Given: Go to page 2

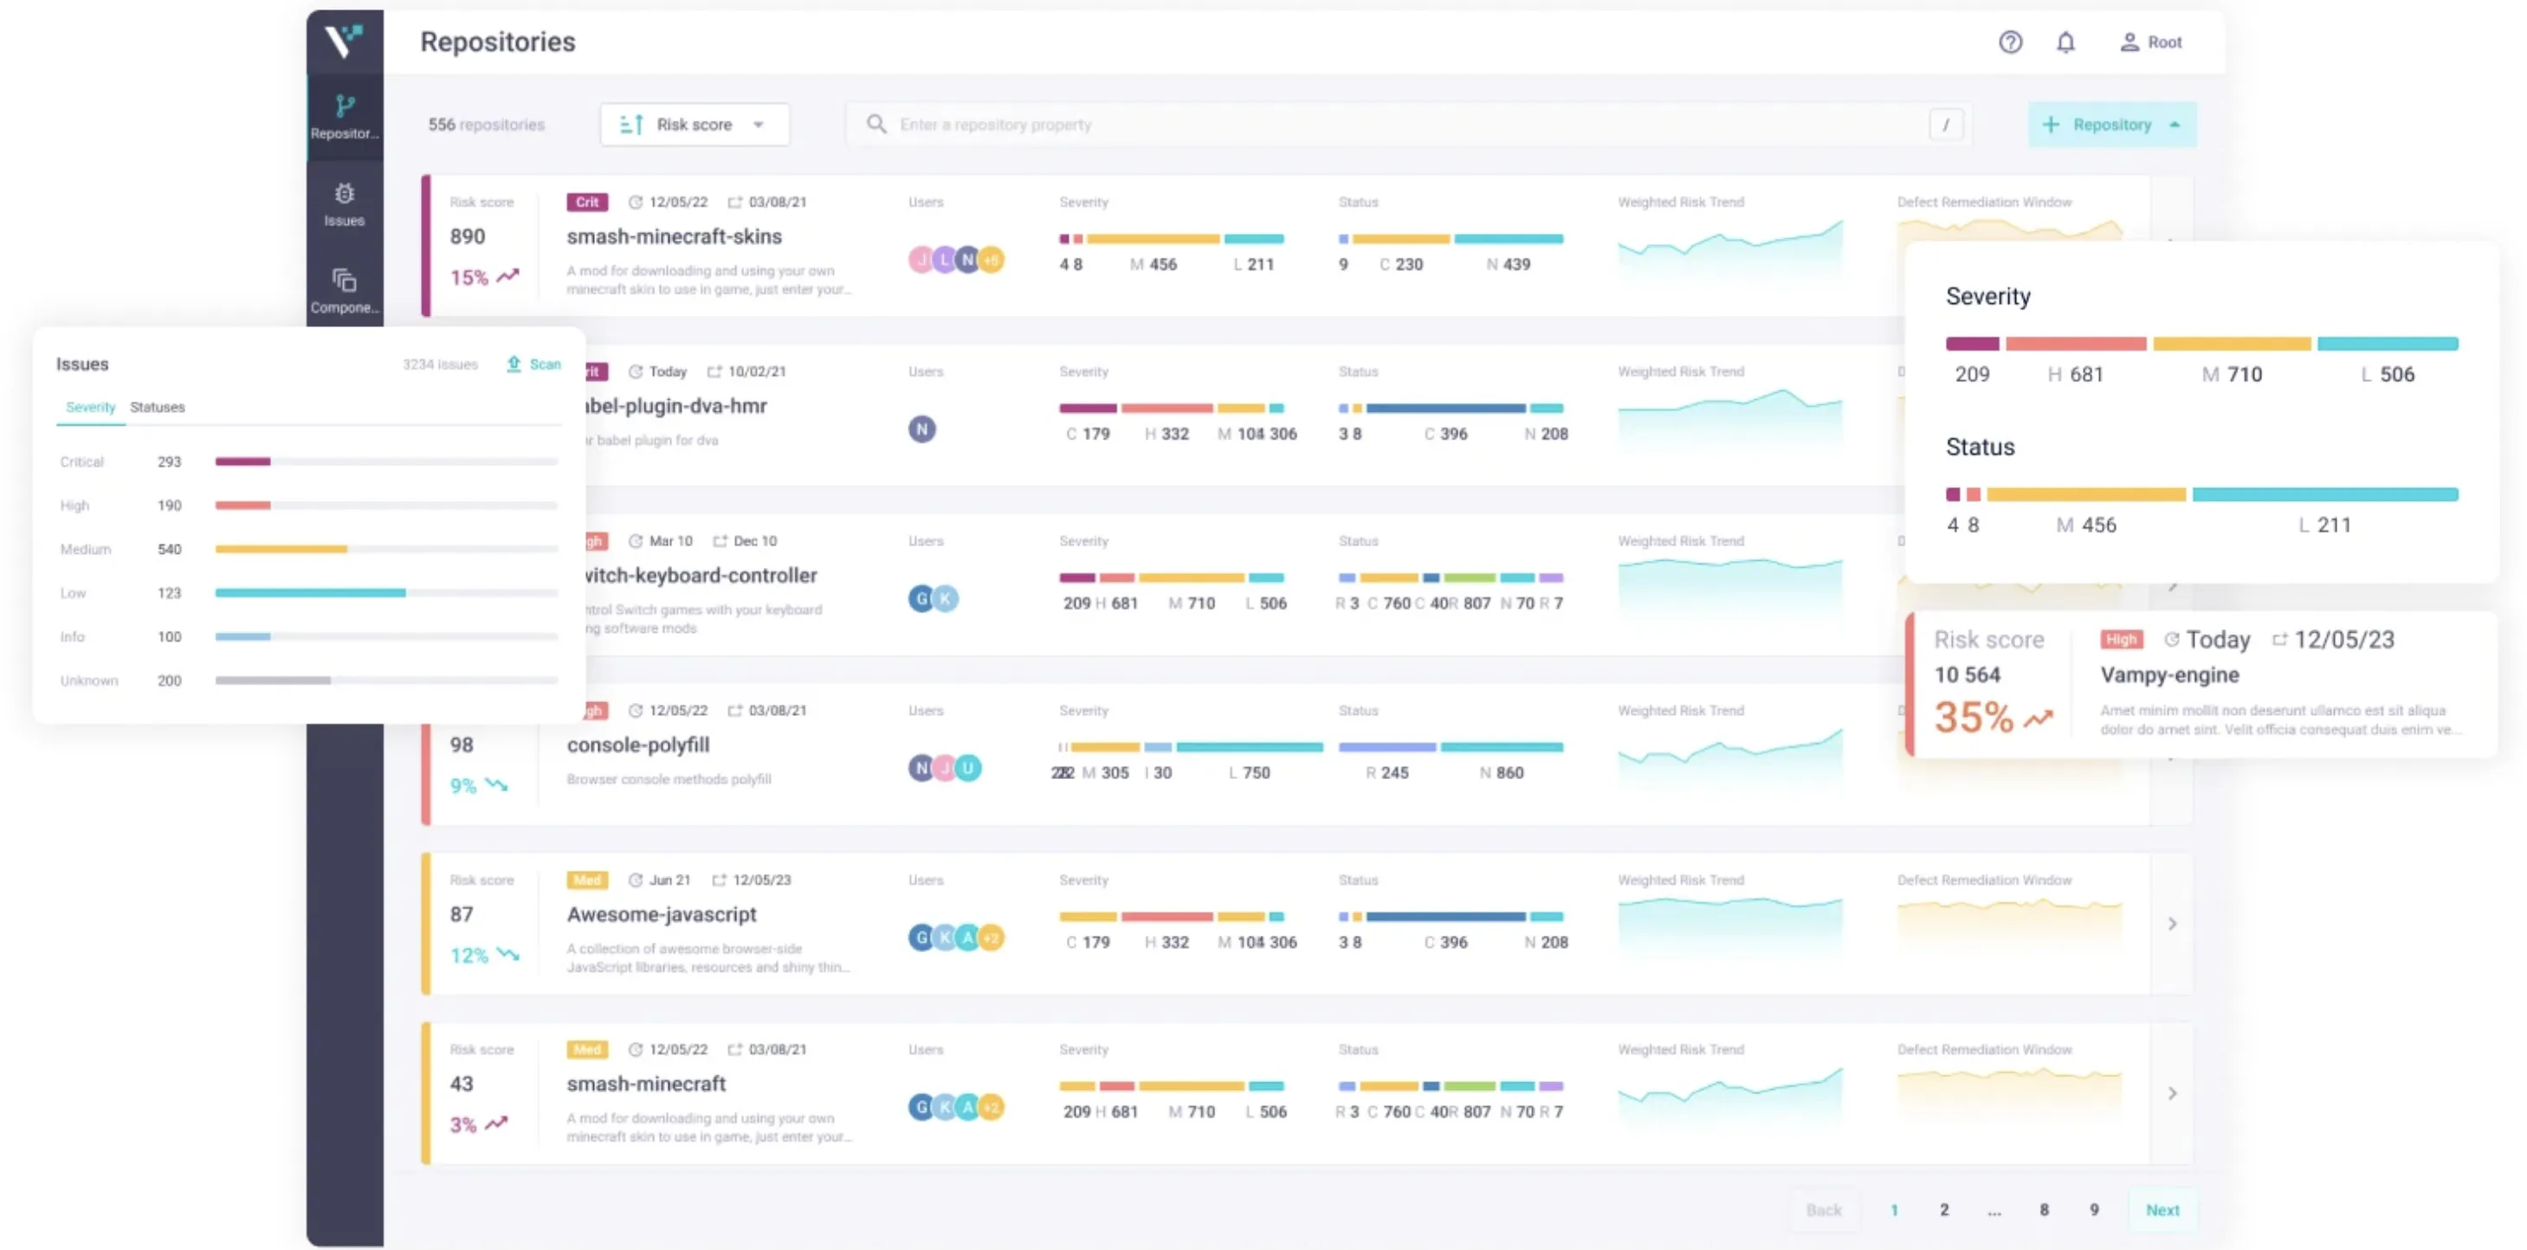Looking at the screenshot, I should 1943,1210.
